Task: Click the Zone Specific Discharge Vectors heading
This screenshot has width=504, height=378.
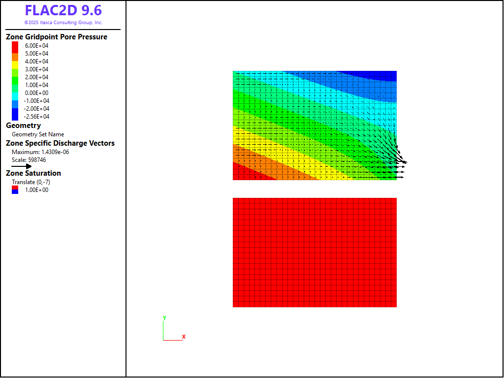Action: [x=60, y=143]
